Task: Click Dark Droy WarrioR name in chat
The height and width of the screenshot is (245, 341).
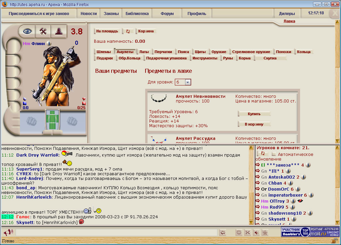Action: click(37, 155)
